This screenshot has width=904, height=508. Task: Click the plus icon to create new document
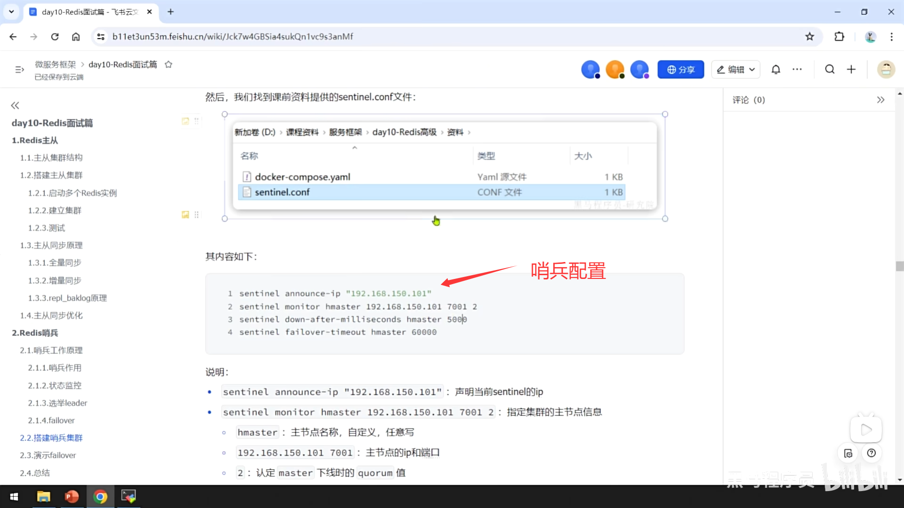point(851,70)
